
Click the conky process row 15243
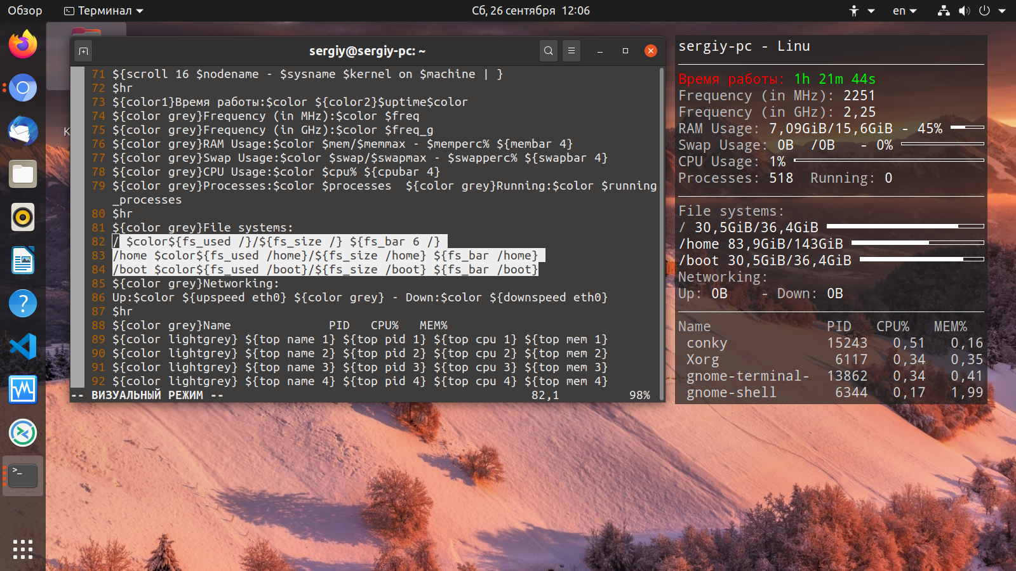[834, 343]
